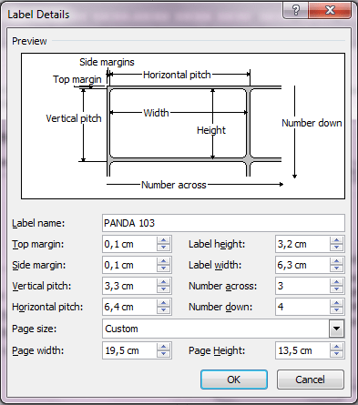This screenshot has width=358, height=405.
Task: Click the "Number across:" field label
Action: pyautogui.click(x=223, y=286)
